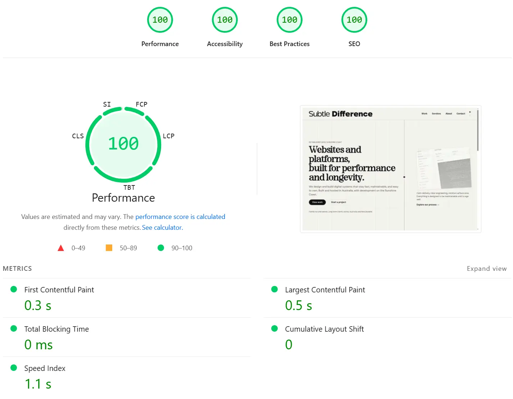Click the orange square 50–89 legend icon
The image size is (513, 399).
[109, 248]
